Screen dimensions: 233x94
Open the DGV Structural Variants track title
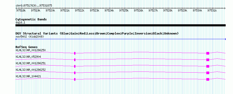point(97,33)
